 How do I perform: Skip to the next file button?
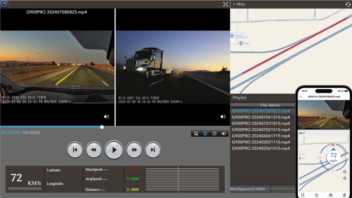[x=153, y=149]
